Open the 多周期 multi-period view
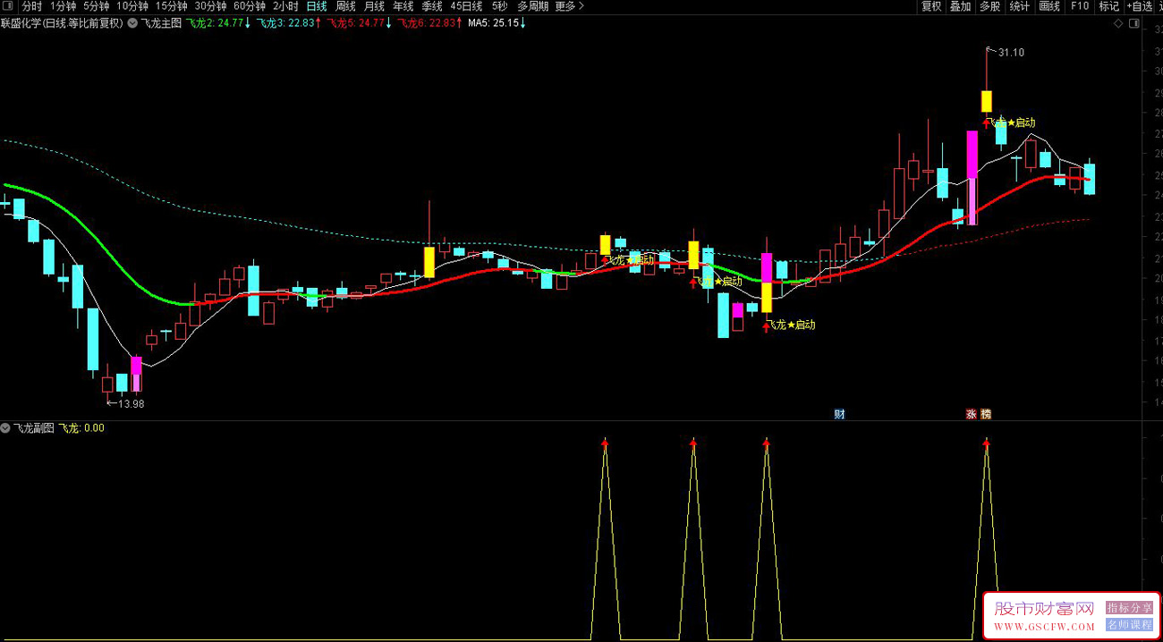The width and height of the screenshot is (1163, 642). (x=532, y=6)
